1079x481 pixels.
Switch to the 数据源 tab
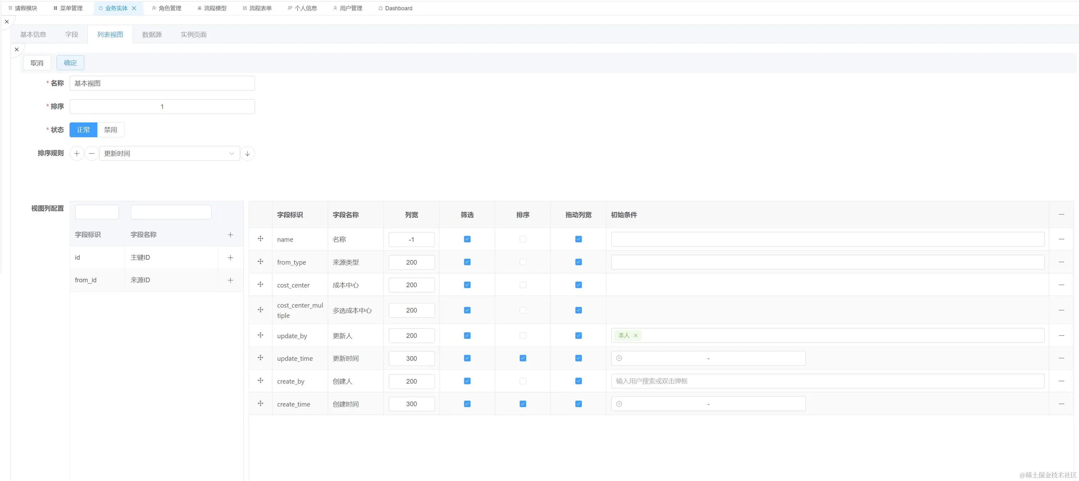pos(152,34)
